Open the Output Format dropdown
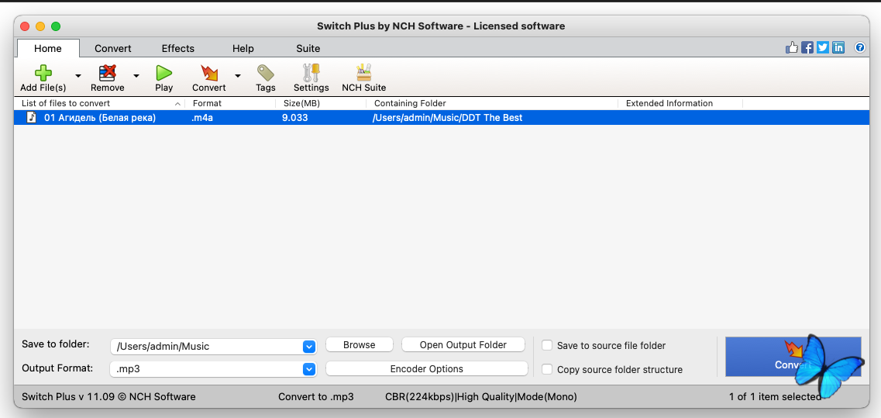The image size is (881, 418). coord(309,369)
